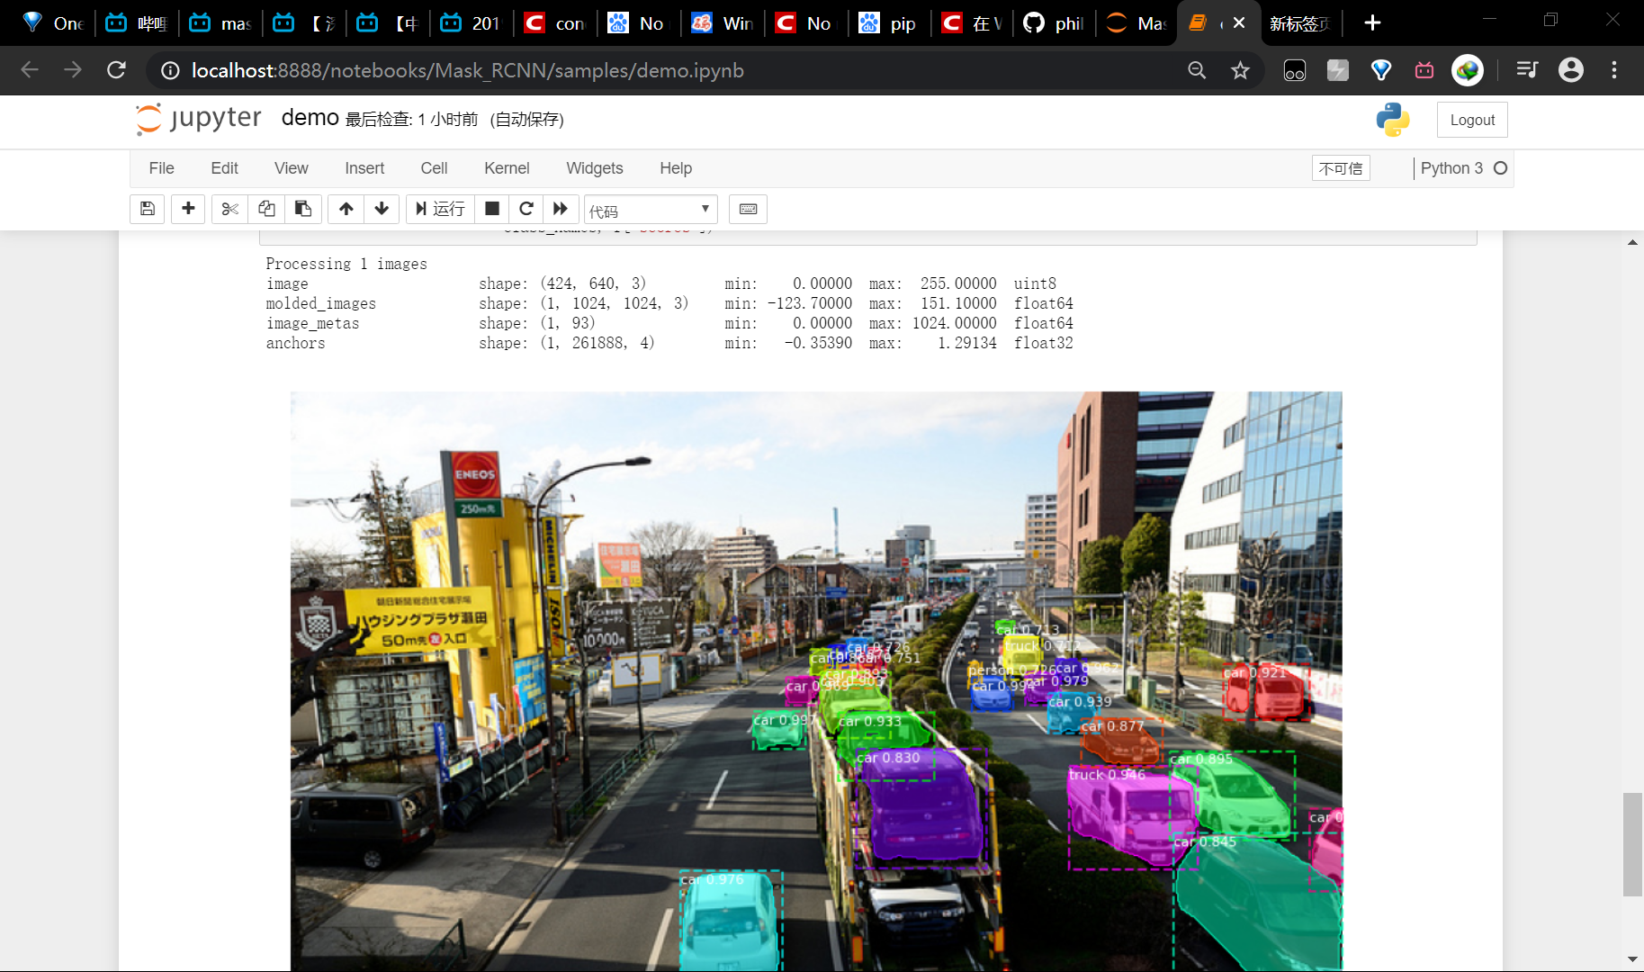Rename notebook by clicking demo title
Screen dimensions: 1644x972
pos(310,118)
